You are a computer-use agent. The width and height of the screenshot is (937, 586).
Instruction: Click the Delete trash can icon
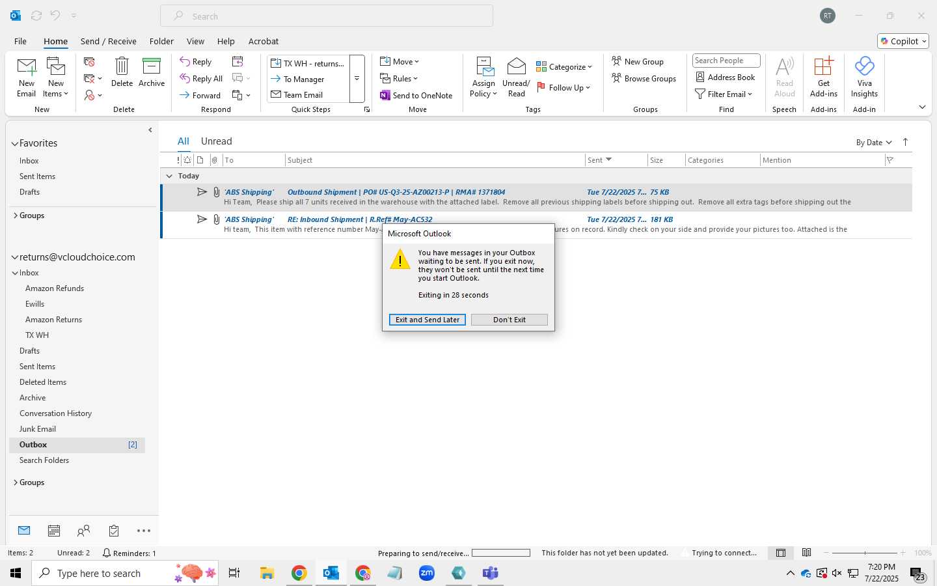pyautogui.click(x=122, y=66)
